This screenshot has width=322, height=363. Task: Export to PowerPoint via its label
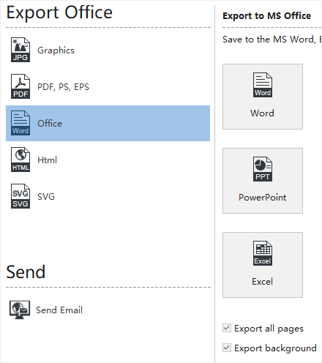[x=263, y=198]
